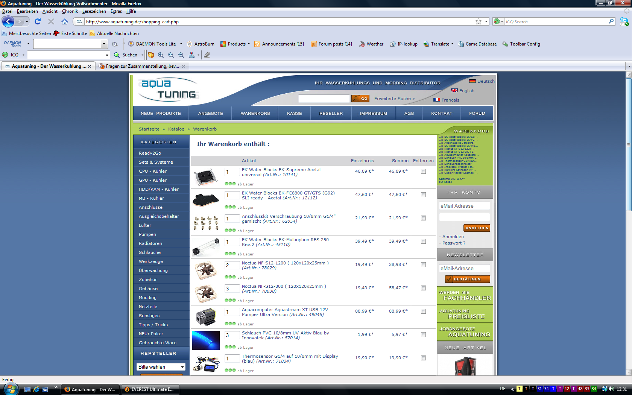Open the Lesezeichen menu
Image resolution: width=632 pixels, height=395 pixels.
(94, 11)
